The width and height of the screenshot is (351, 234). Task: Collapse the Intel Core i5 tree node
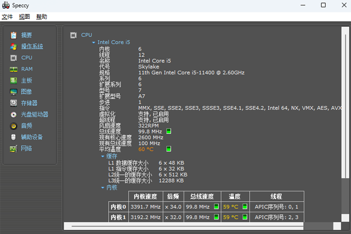click(x=94, y=42)
